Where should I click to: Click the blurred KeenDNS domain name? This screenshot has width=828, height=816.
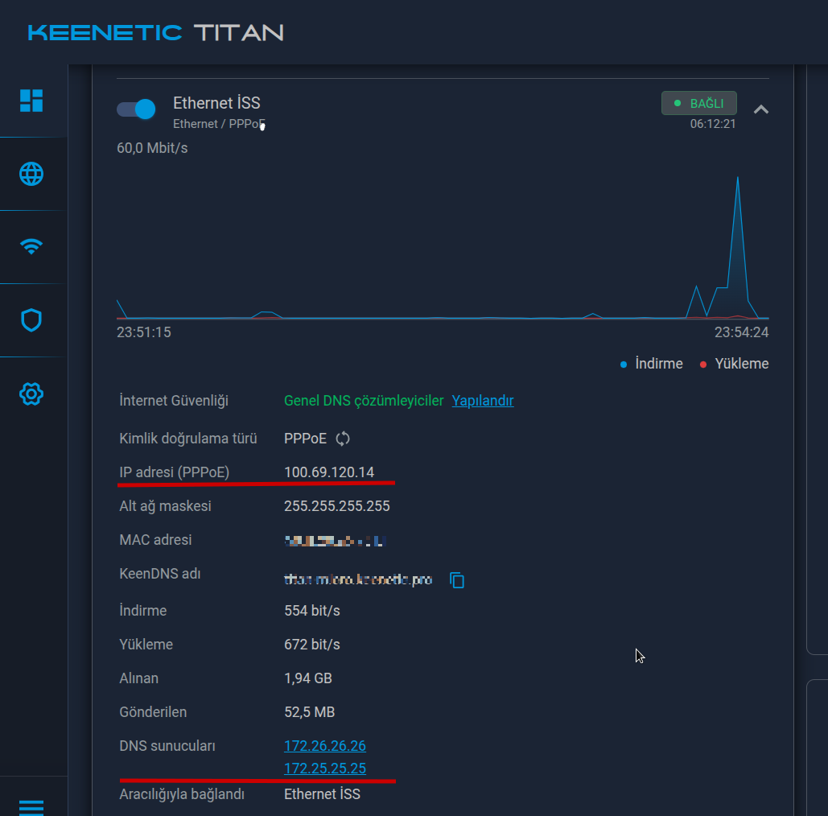(358, 580)
